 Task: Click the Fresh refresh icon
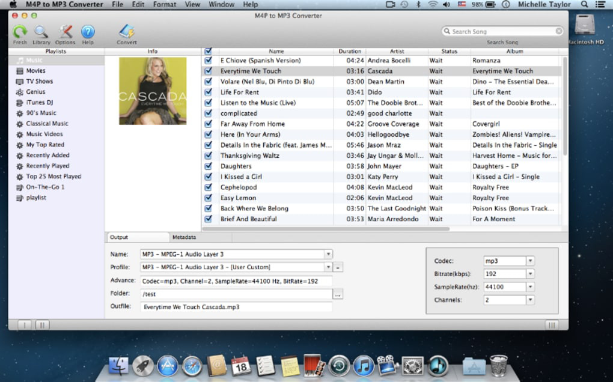pyautogui.click(x=20, y=32)
